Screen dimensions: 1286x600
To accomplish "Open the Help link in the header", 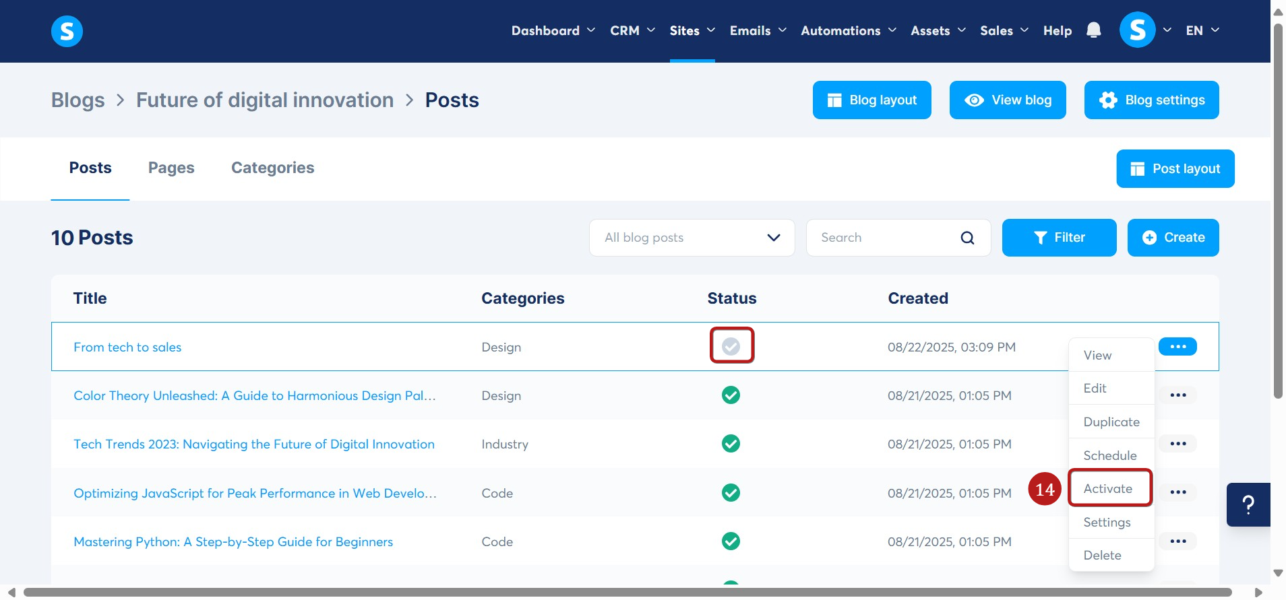I will (x=1057, y=30).
